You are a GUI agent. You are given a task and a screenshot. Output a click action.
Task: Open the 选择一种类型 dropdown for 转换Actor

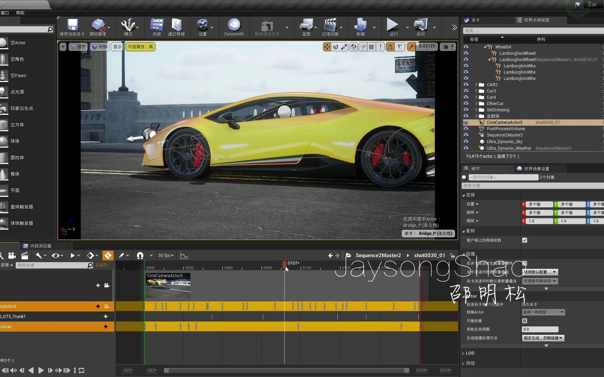pyautogui.click(x=543, y=312)
